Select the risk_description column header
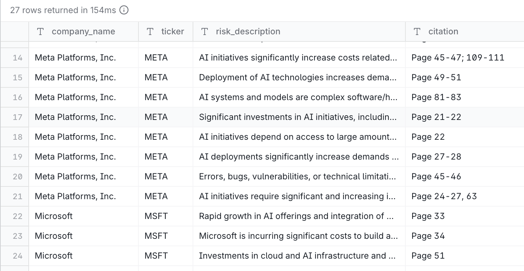 tap(248, 31)
